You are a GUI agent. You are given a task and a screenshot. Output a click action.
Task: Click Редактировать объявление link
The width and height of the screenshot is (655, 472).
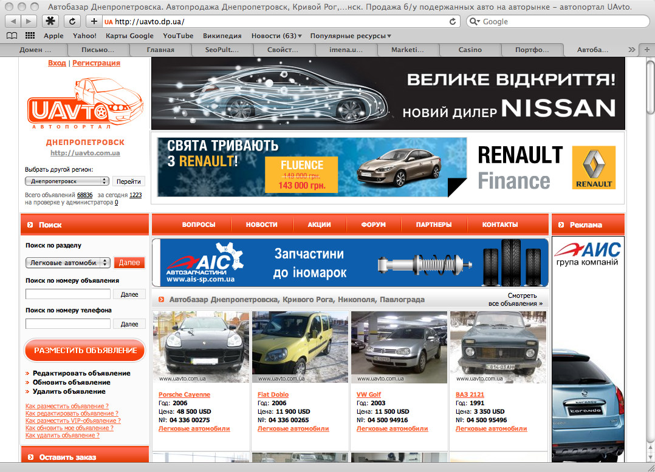click(81, 373)
